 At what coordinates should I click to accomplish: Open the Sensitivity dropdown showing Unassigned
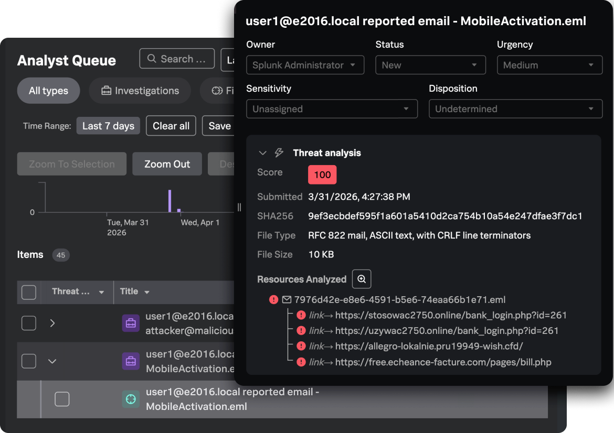(x=332, y=109)
